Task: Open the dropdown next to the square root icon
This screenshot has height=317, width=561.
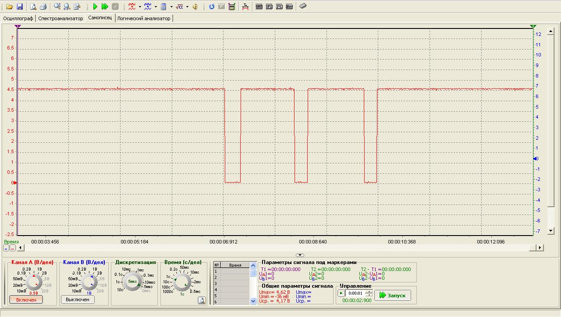Action: (187, 7)
